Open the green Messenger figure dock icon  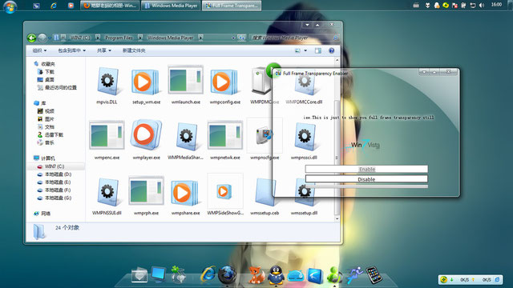point(334,275)
